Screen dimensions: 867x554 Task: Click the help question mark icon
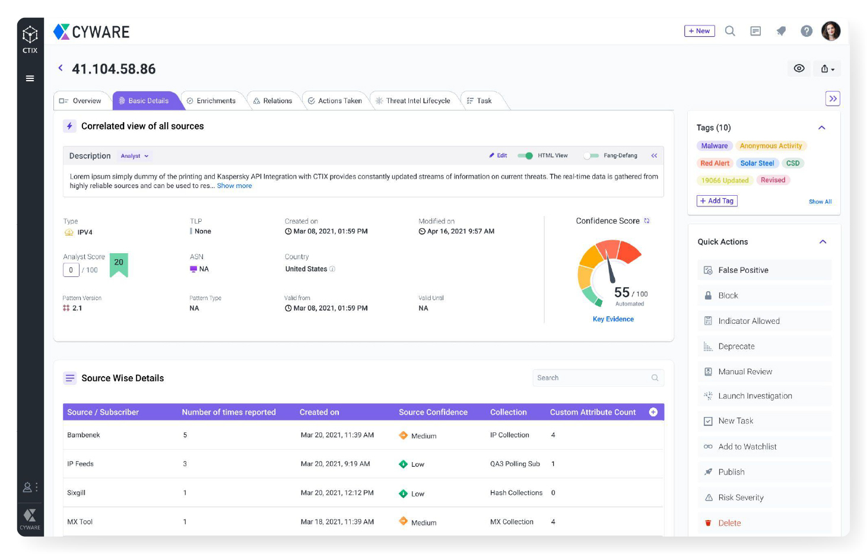pos(806,31)
